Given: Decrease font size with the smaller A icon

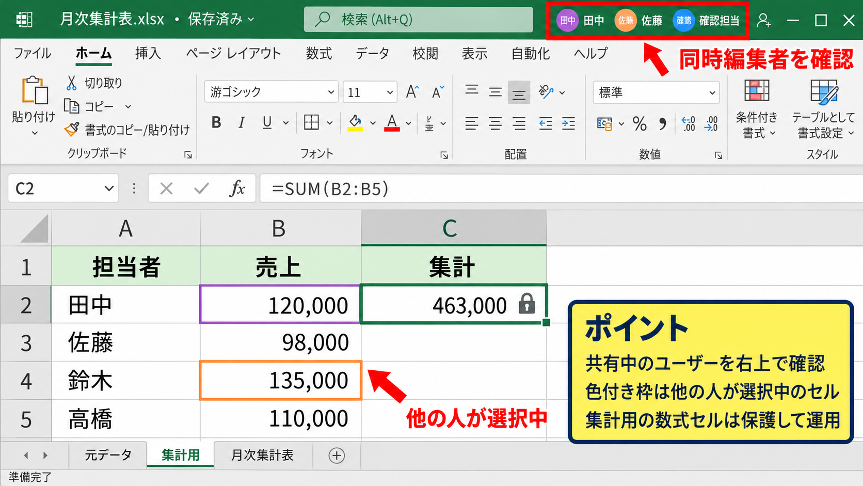Looking at the screenshot, I should tap(438, 92).
